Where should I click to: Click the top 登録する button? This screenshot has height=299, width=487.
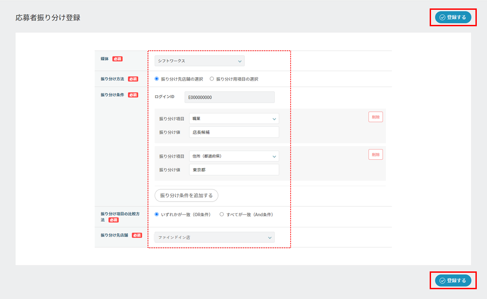pos(453,17)
